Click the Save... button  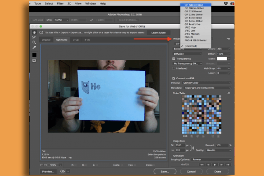(165, 172)
